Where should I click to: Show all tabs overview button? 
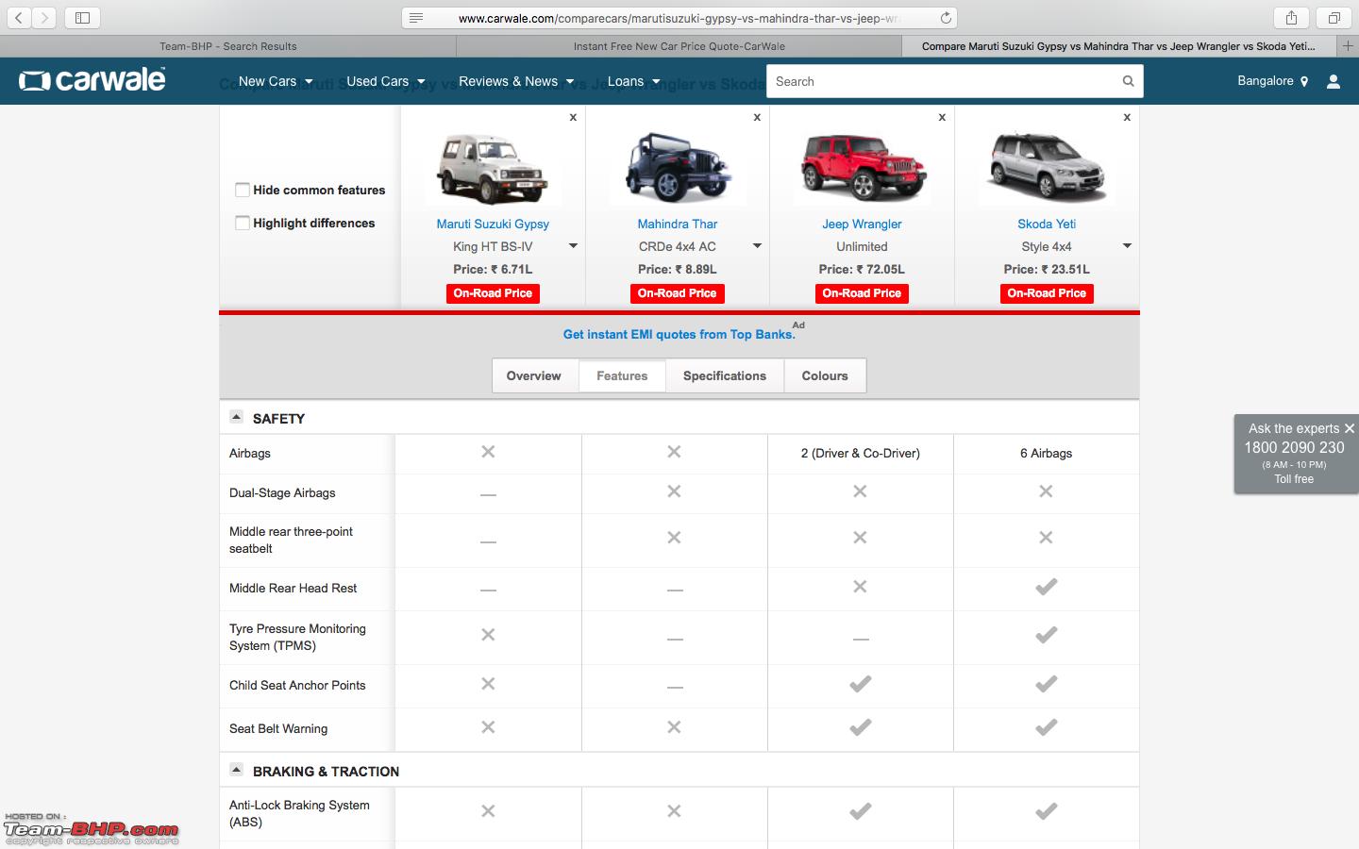click(1334, 17)
